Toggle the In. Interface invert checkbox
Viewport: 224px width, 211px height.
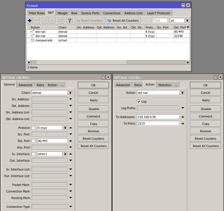tap(33, 154)
